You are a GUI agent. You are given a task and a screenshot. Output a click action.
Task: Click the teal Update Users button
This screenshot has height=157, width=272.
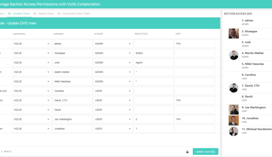pyautogui.click(x=205, y=152)
